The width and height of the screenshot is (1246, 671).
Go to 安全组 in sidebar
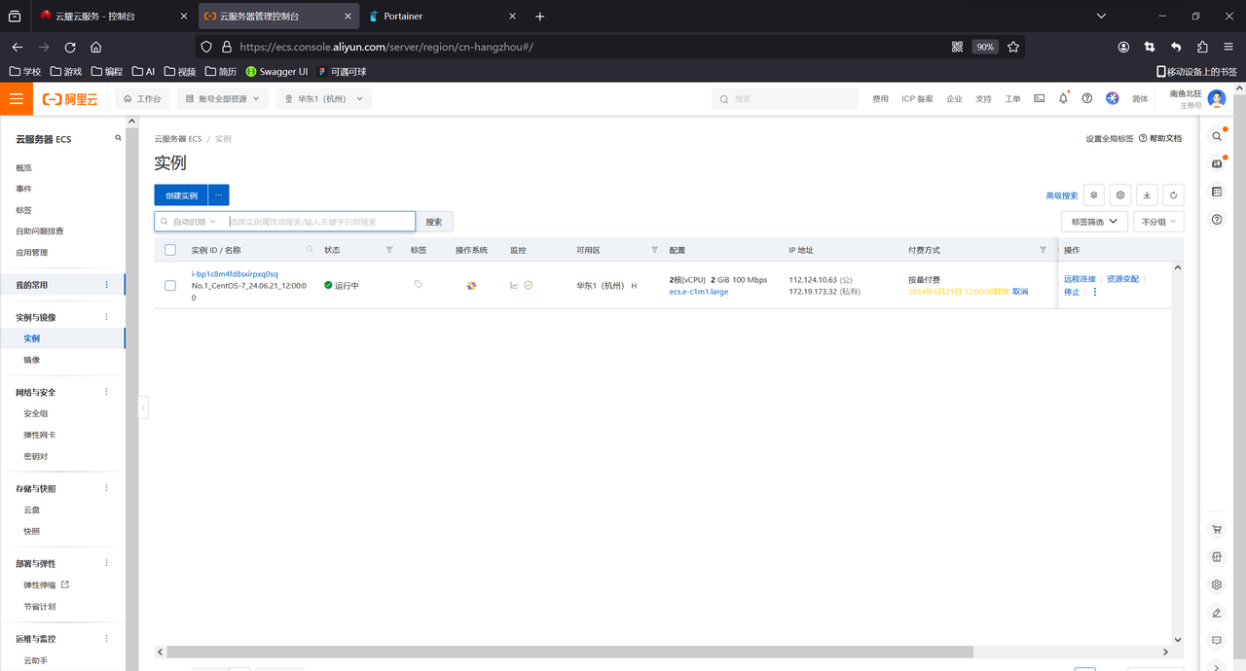[x=36, y=413]
